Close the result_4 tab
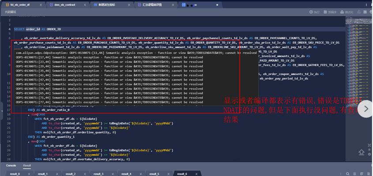373x176 pixels. tap(141, 174)
